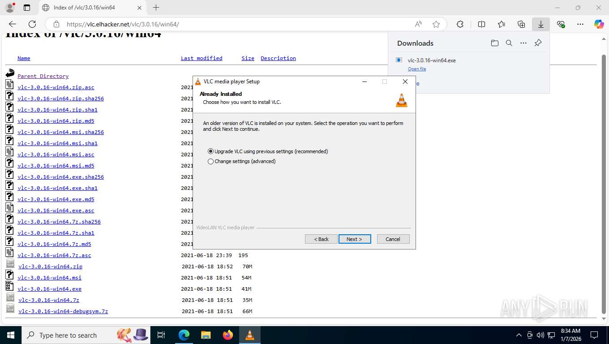Click archive icon beside vlc-3.0.16-win64.zip
Viewport: 609px width, 344px height.
tap(10, 263)
